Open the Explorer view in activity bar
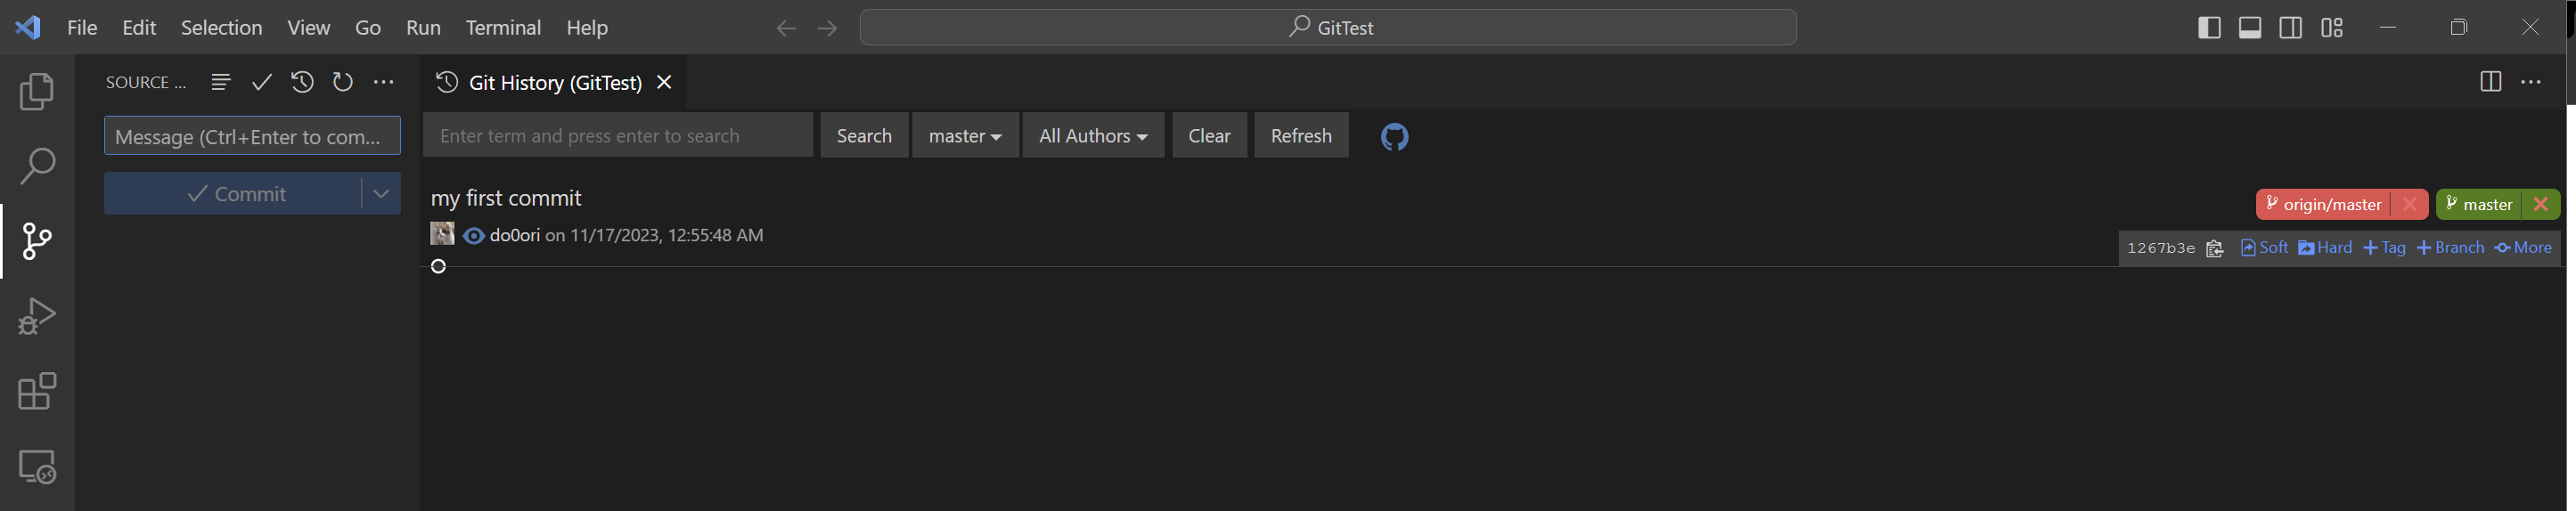Image resolution: width=2576 pixels, height=511 pixels. point(37,91)
